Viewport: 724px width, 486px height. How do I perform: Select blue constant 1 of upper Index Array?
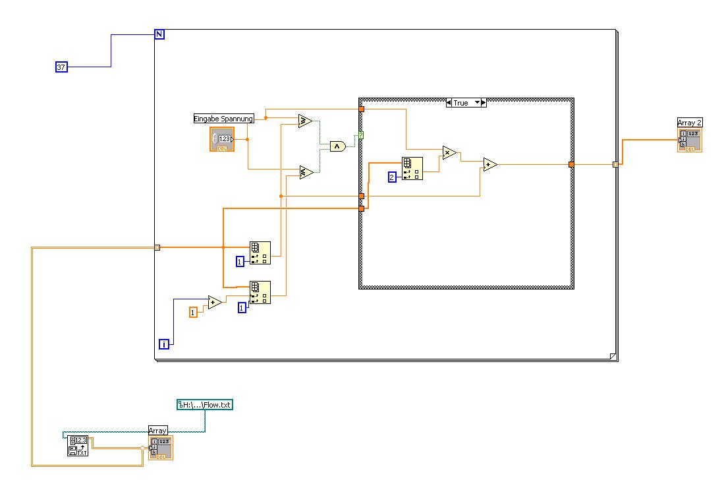pyautogui.click(x=240, y=262)
